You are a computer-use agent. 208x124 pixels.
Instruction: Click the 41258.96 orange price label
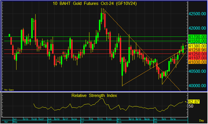tap(197, 50)
